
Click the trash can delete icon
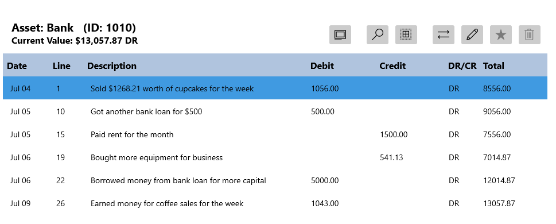(x=530, y=35)
